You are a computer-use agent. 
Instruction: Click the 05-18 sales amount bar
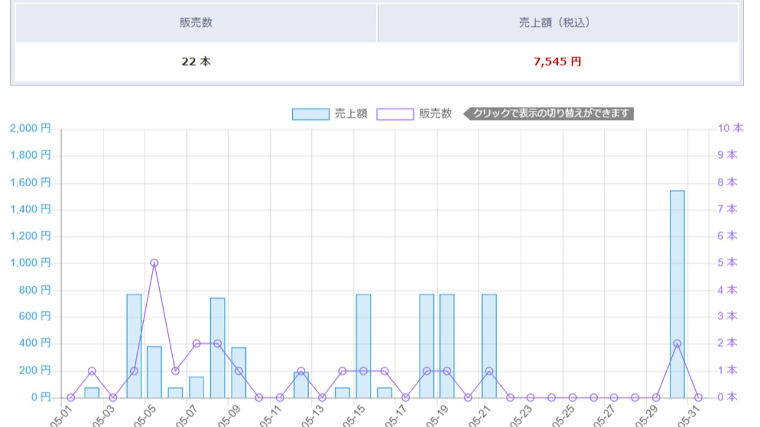pyautogui.click(x=427, y=346)
